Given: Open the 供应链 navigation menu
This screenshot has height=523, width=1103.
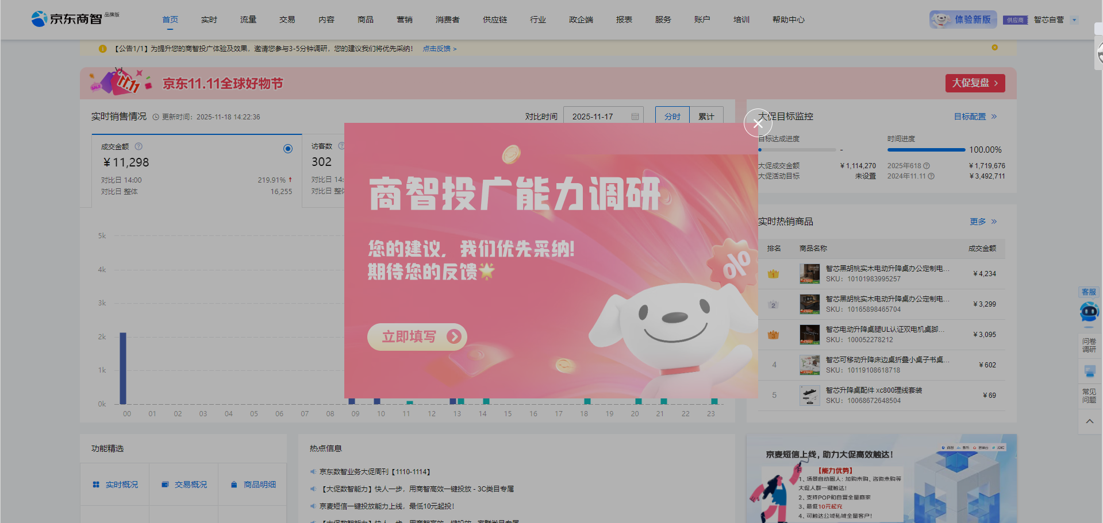Looking at the screenshot, I should 495,20.
